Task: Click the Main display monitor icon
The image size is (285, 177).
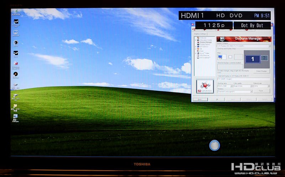Action: click(x=222, y=57)
